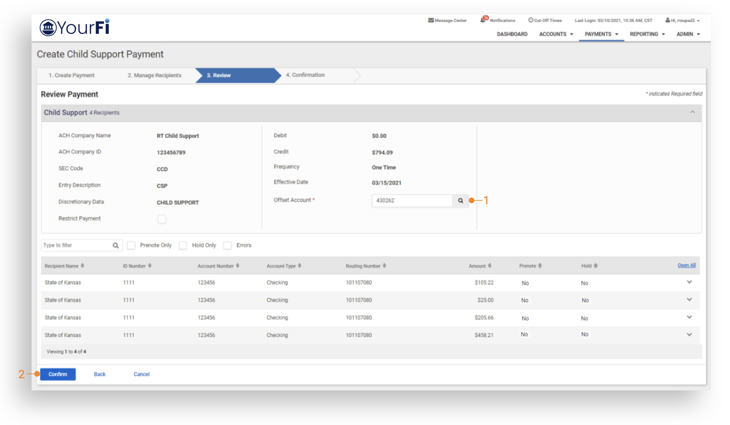Sort by Recipient Name column arrows
The width and height of the screenshot is (730, 425).
pyautogui.click(x=82, y=266)
